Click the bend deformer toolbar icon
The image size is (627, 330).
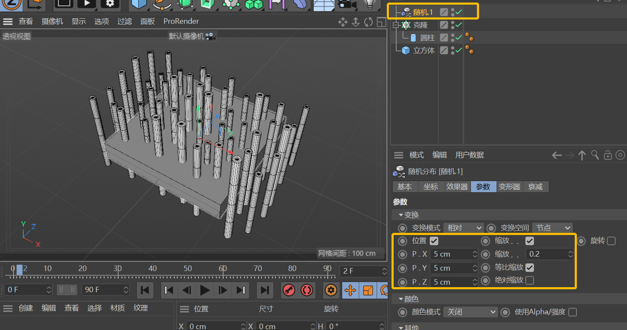(x=300, y=4)
